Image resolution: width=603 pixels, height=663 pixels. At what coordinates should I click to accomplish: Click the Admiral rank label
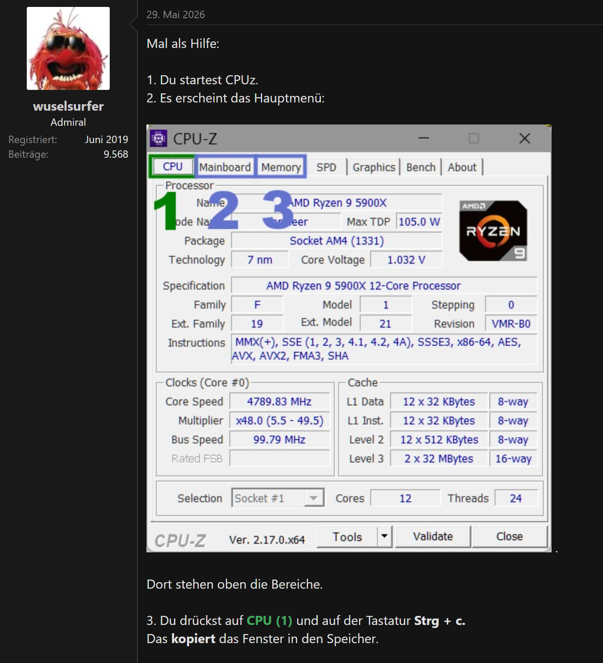click(x=68, y=122)
